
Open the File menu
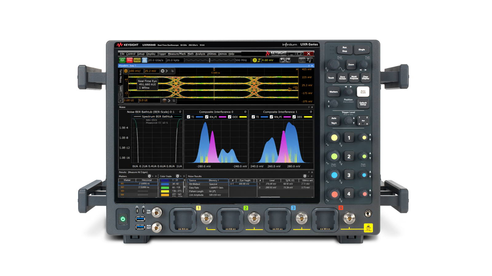coord(122,54)
